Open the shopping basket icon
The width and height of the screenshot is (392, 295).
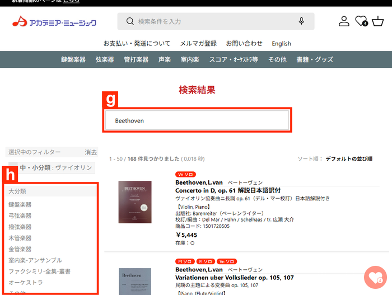click(x=378, y=21)
